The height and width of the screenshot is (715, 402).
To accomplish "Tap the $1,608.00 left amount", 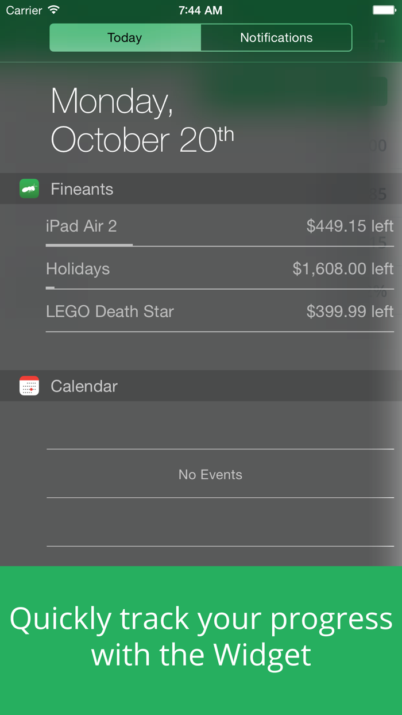I will click(x=343, y=269).
